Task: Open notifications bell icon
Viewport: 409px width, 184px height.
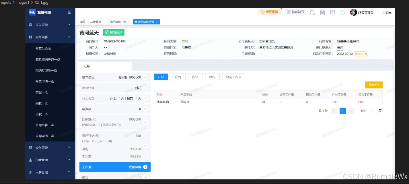Action: point(342,13)
